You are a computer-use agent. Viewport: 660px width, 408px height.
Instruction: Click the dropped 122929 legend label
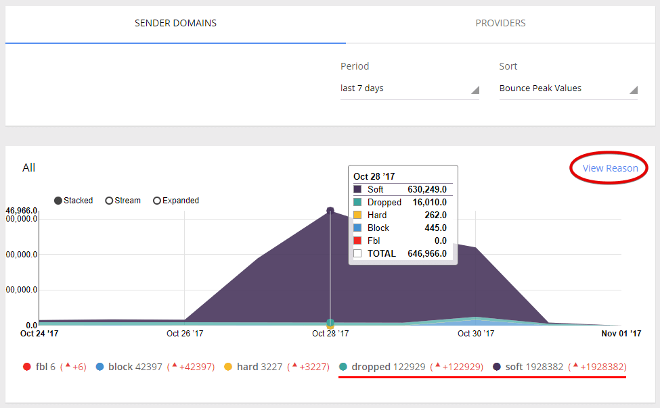click(x=389, y=367)
